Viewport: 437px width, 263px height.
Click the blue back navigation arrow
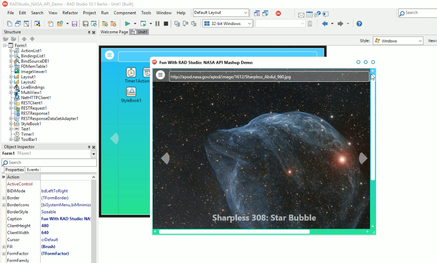click(x=325, y=24)
